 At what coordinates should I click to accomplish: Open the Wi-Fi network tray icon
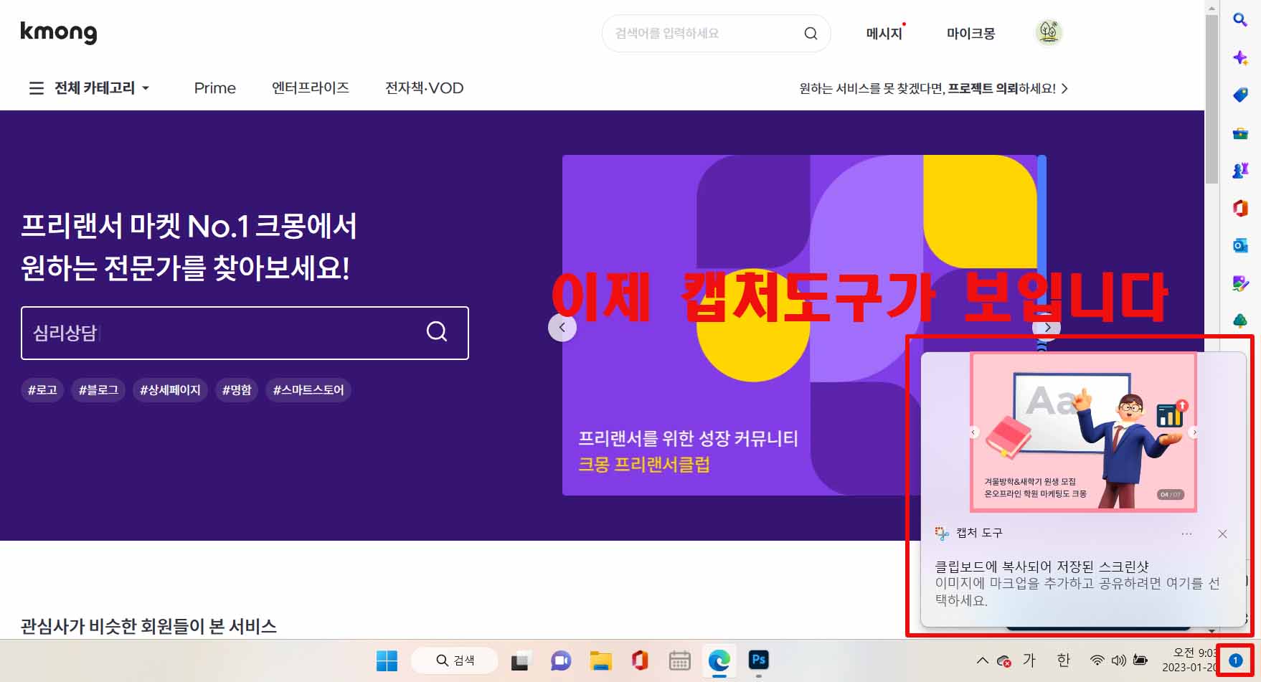[1097, 660]
